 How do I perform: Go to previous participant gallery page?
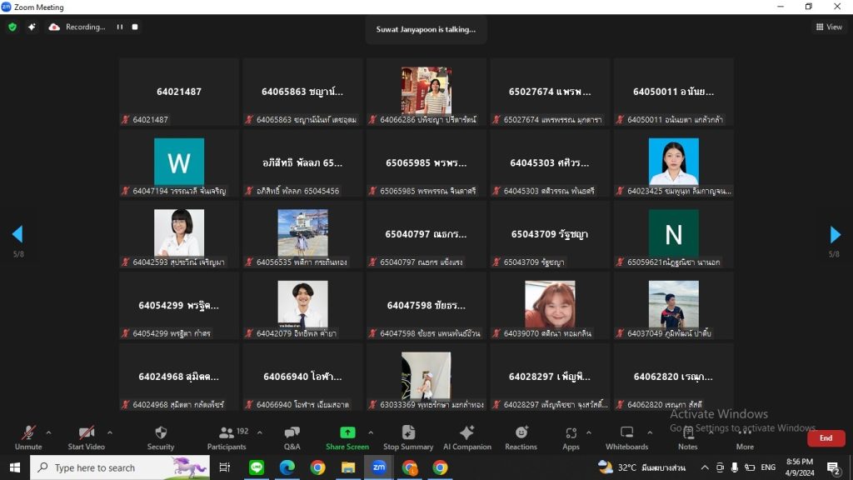coord(17,234)
